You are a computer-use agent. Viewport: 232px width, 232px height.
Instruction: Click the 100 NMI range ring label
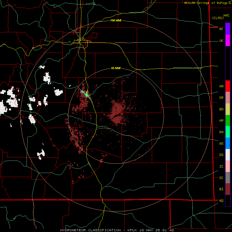click(116, 20)
